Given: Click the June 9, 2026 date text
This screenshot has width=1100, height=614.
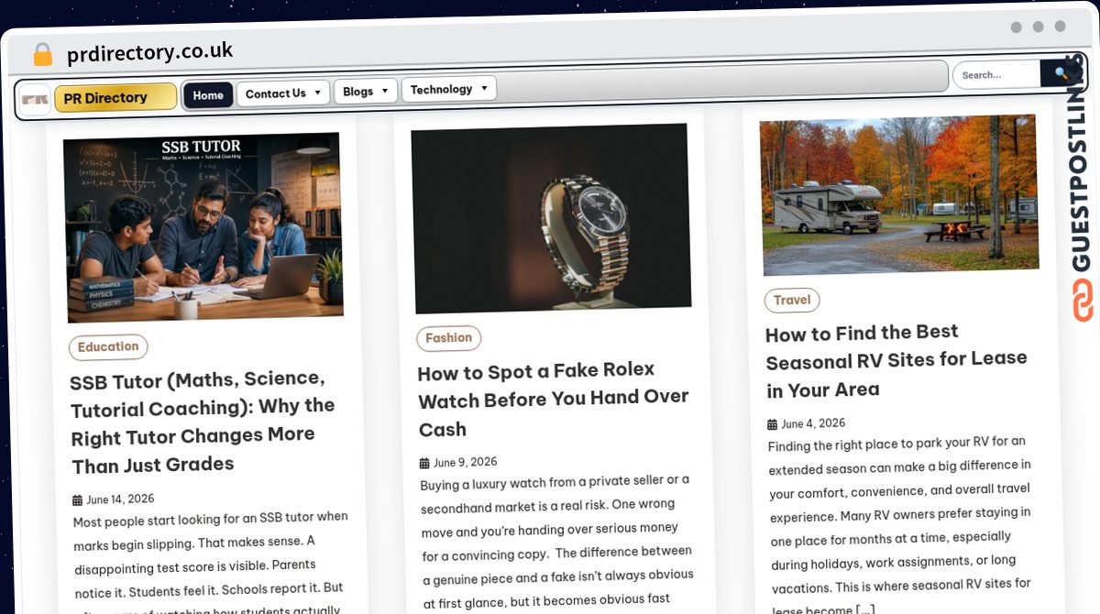Looking at the screenshot, I should point(465,462).
